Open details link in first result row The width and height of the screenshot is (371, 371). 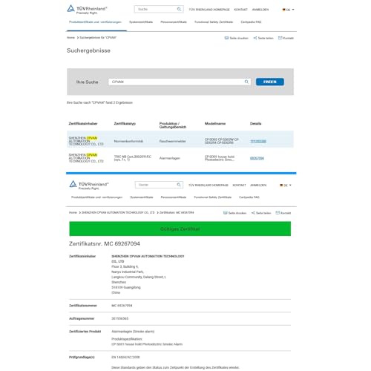258,141
